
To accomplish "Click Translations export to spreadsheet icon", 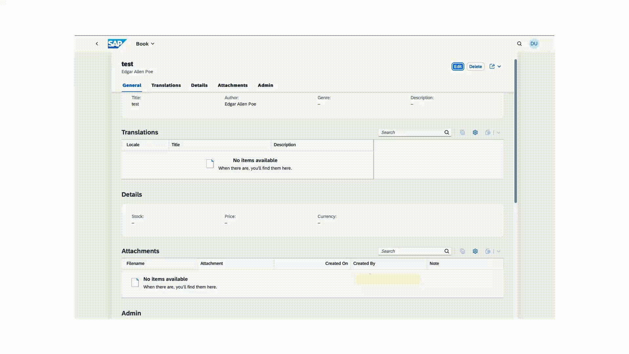I will [x=488, y=132].
